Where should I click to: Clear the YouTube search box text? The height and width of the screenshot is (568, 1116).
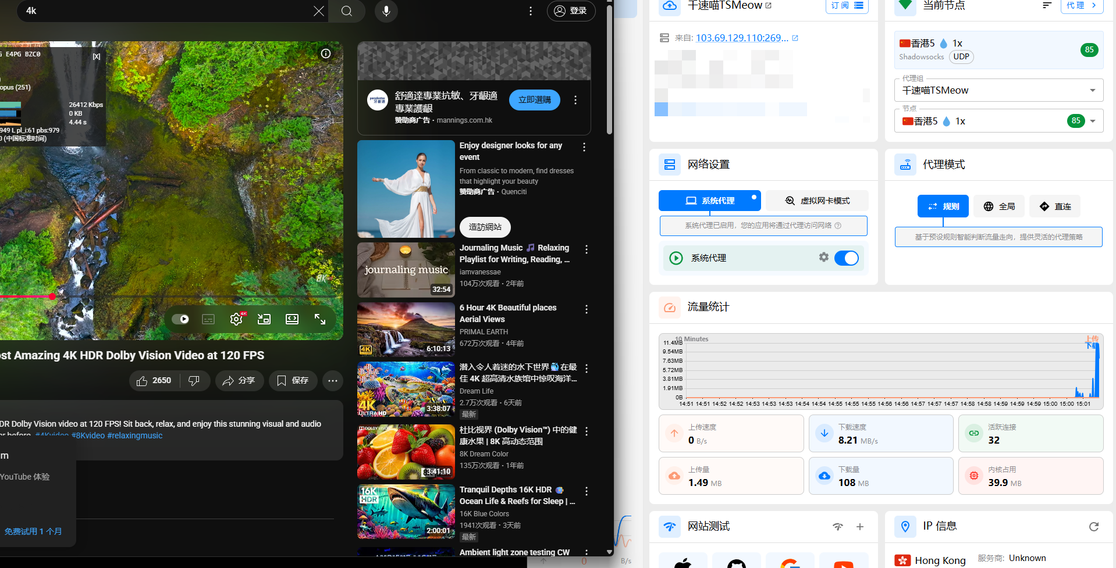point(319,11)
